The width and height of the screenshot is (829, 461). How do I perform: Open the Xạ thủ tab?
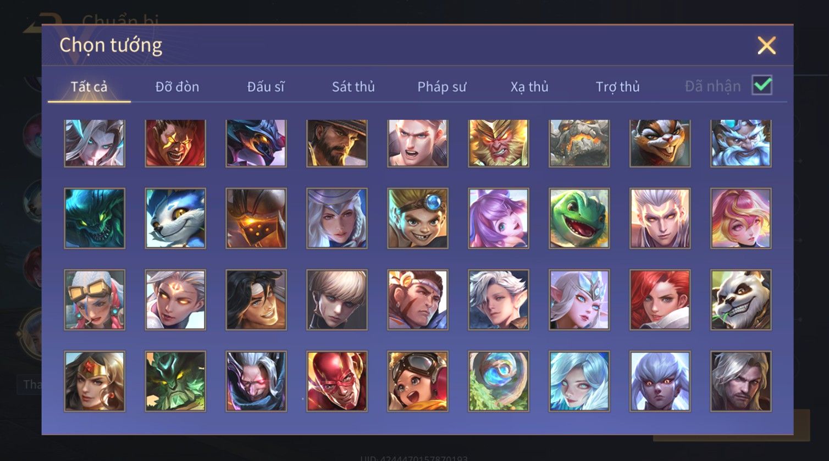click(x=529, y=87)
